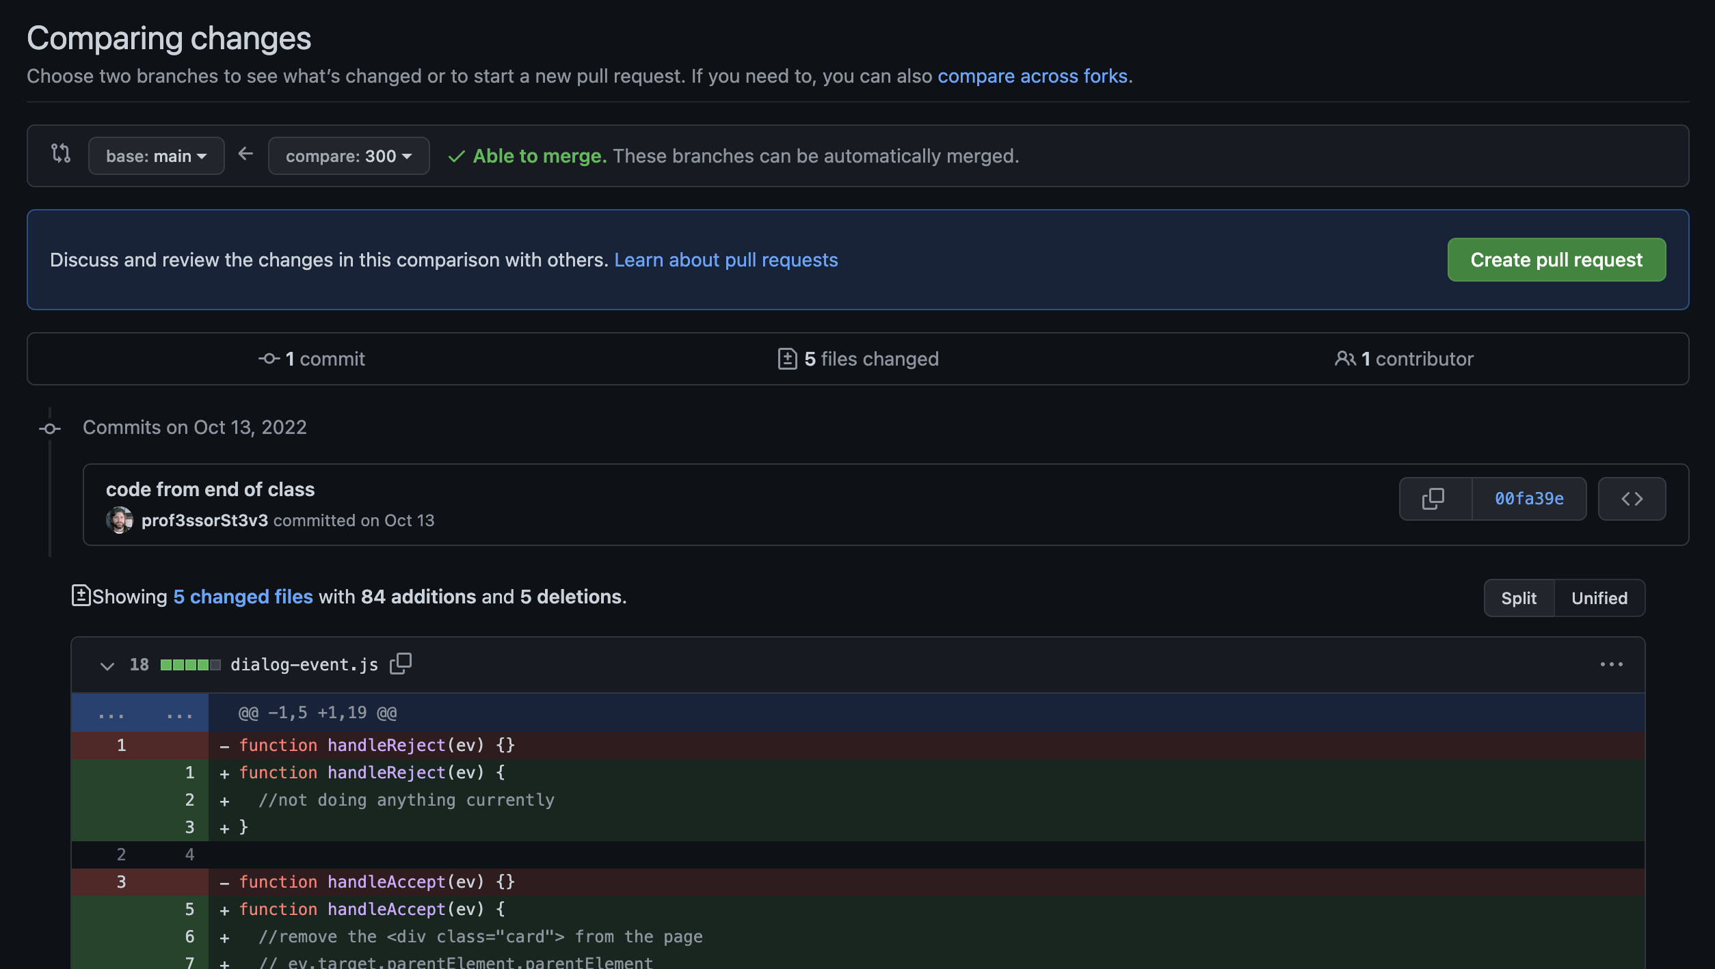Collapse the dialog-event.js file diff
The width and height of the screenshot is (1715, 969).
point(107,665)
